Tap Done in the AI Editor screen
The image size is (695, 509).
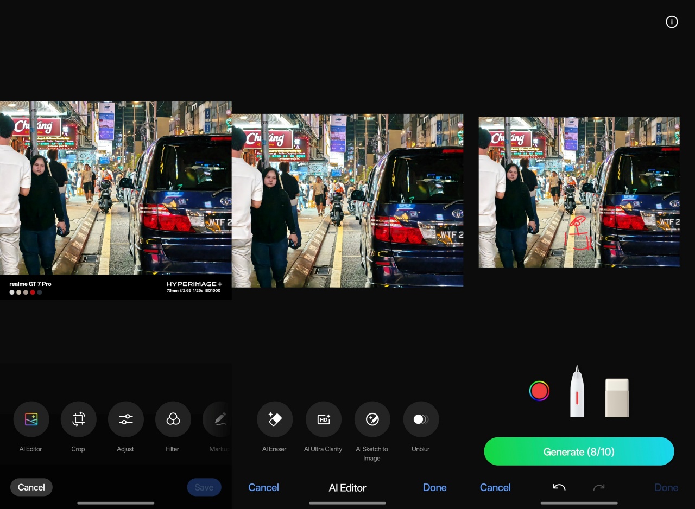[434, 487]
